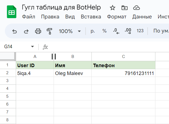Star the spreadsheet document

coord(112,8)
